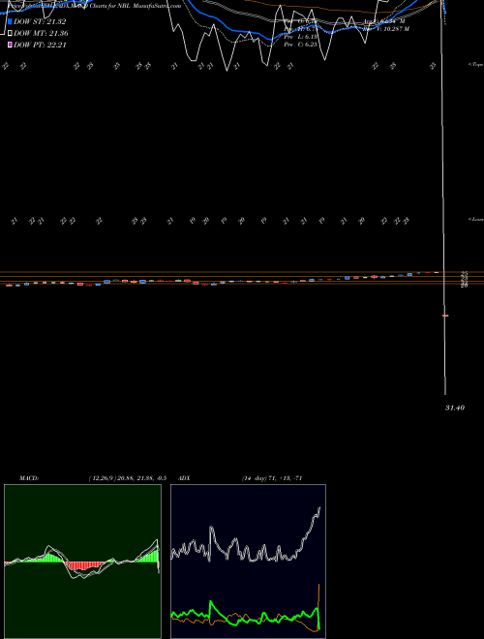Click the MACD heading label
Screen dimensions: 484x639
click(x=29, y=478)
